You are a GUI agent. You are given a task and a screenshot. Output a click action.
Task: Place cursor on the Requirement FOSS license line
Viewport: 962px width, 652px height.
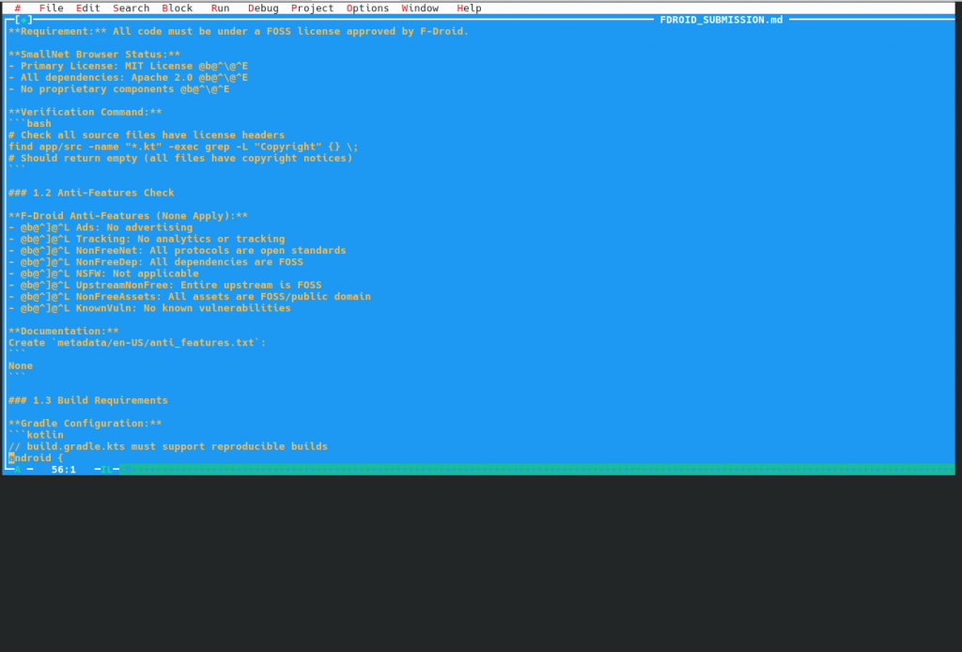(238, 31)
